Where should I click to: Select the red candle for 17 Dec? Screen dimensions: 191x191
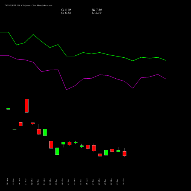click(94, 148)
